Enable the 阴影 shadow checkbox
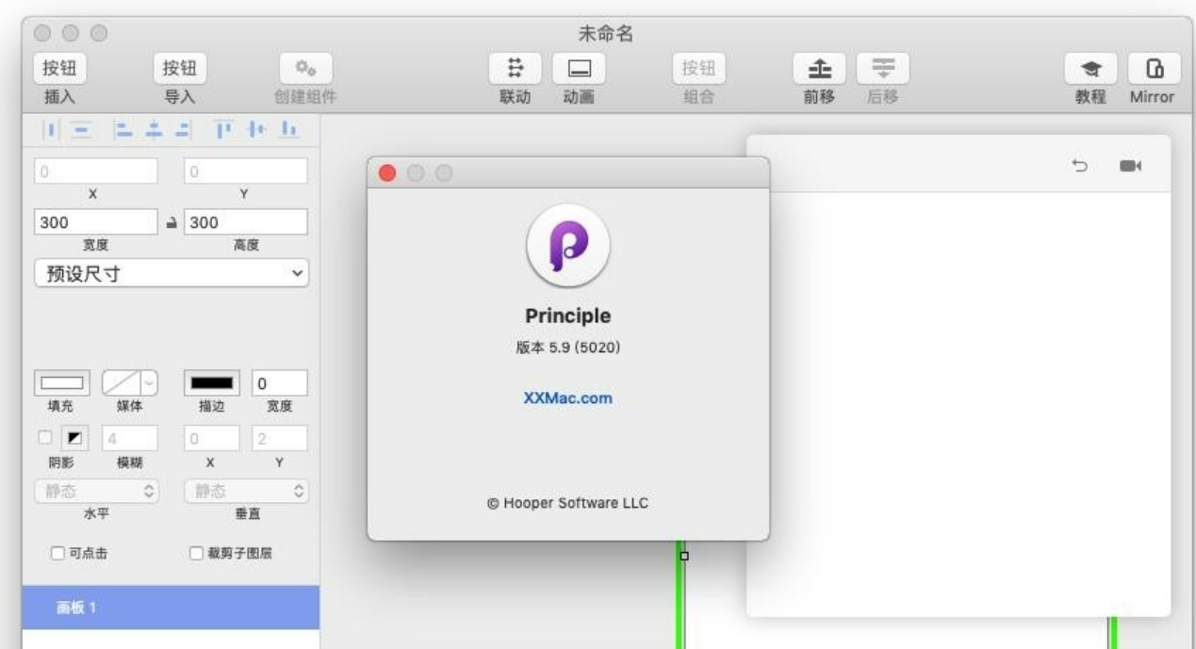The height and width of the screenshot is (649, 1196). coord(44,438)
